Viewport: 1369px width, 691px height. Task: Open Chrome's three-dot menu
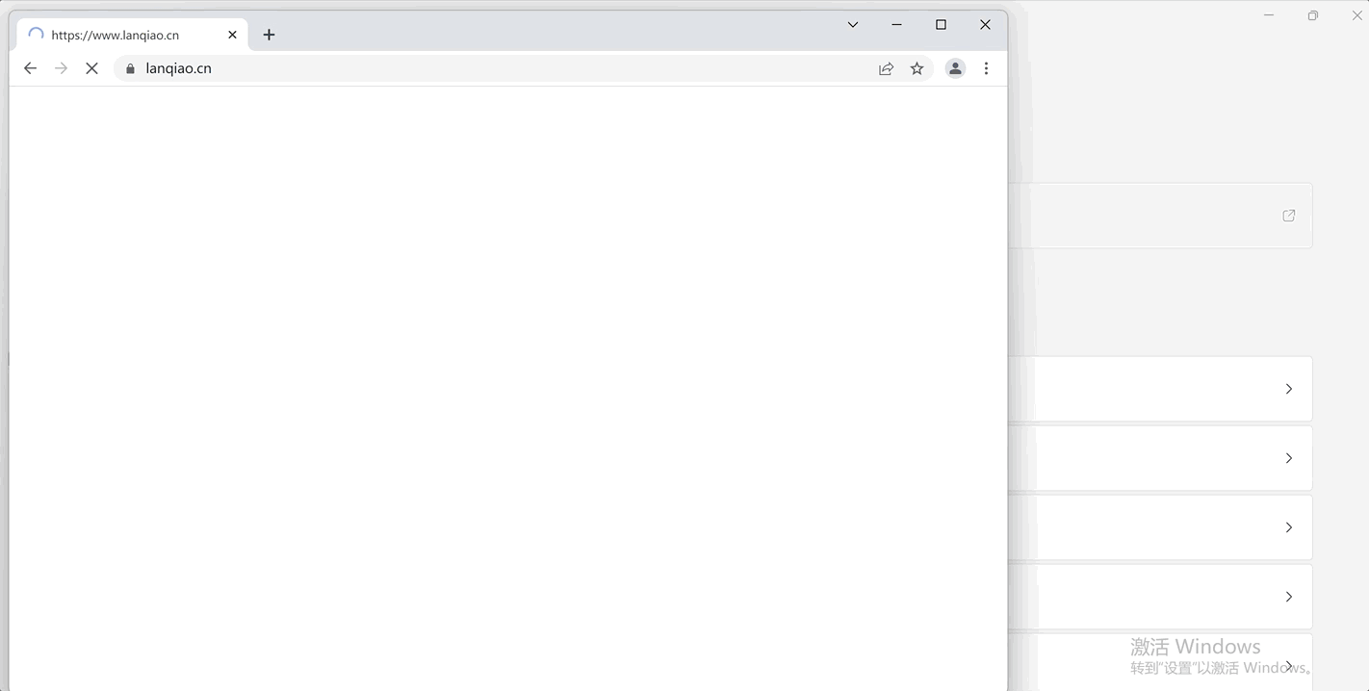click(x=986, y=68)
